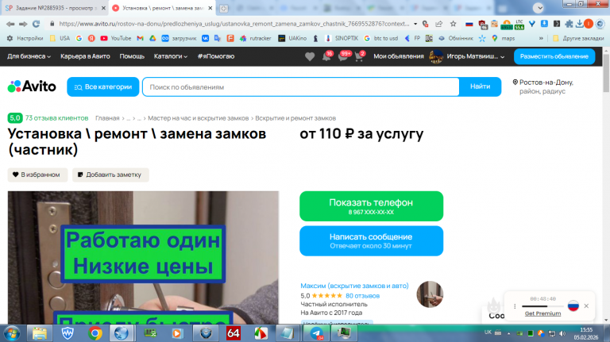Open the VK bookmark icon
The image size is (610, 342).
(206, 38)
